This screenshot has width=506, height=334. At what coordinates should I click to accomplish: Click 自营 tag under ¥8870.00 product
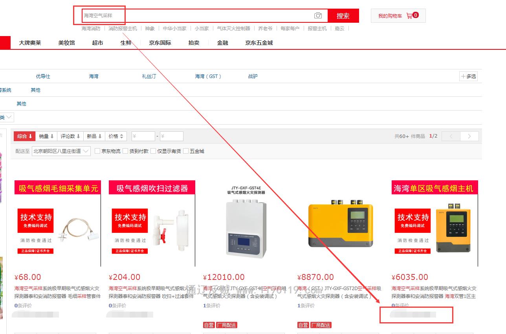pyautogui.click(x=303, y=325)
